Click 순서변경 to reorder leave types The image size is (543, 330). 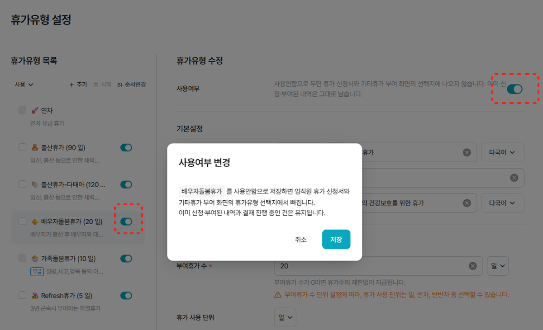[131, 85]
